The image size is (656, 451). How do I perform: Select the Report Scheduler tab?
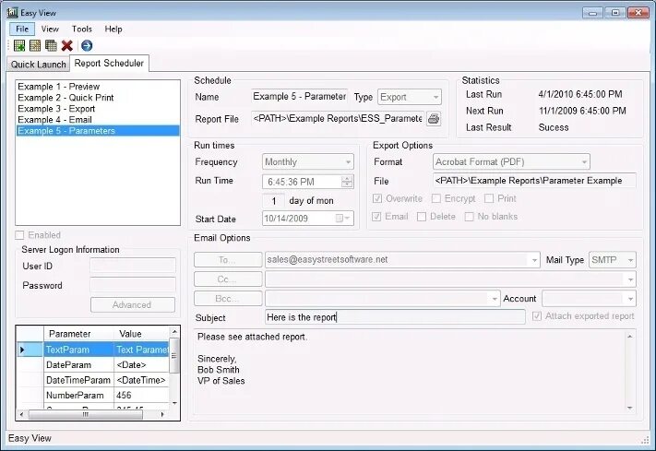point(109,63)
